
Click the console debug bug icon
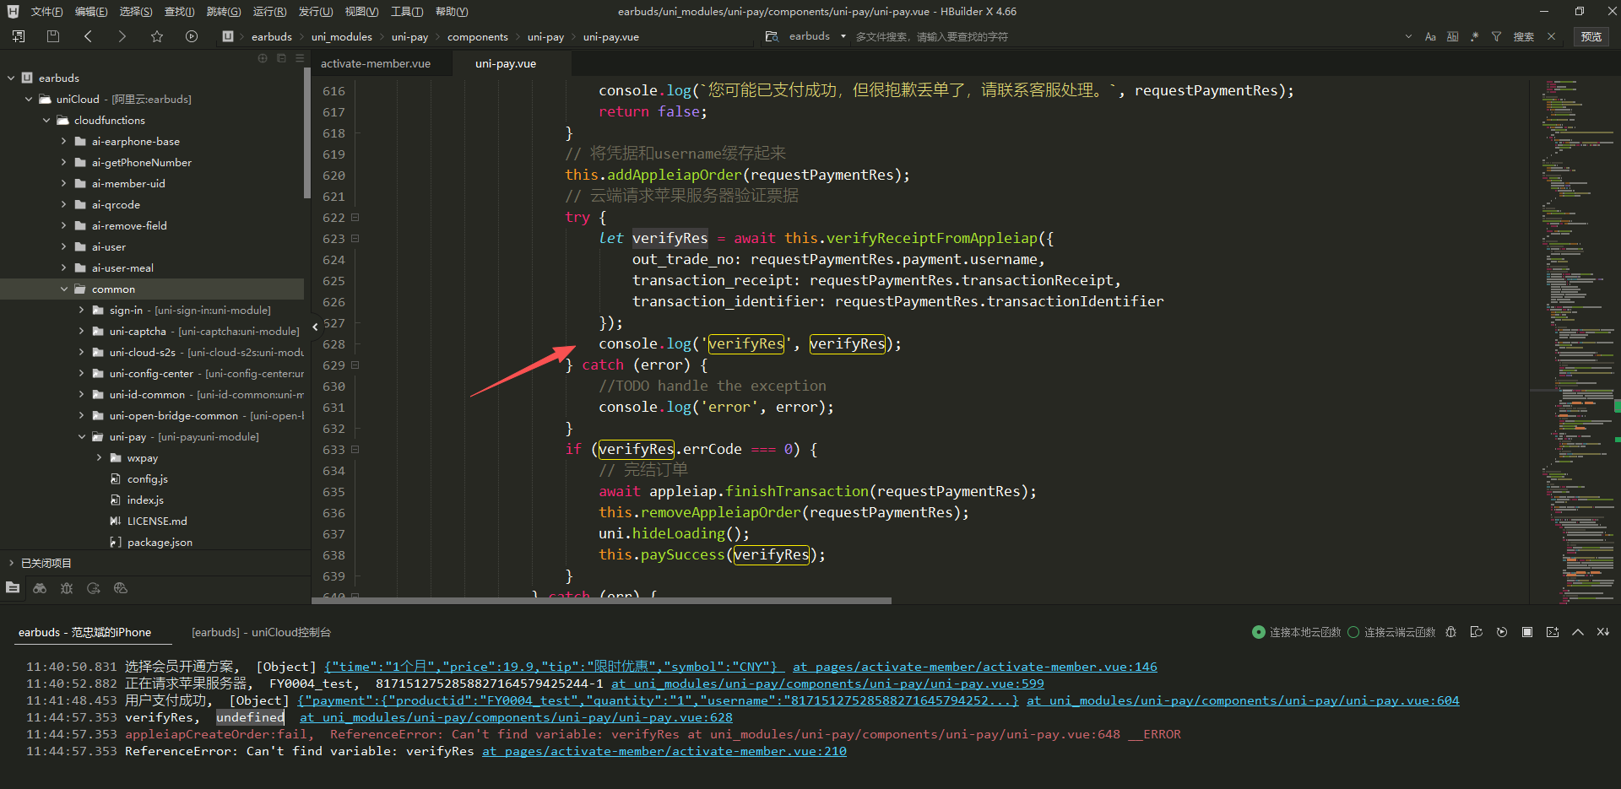coord(1450,632)
